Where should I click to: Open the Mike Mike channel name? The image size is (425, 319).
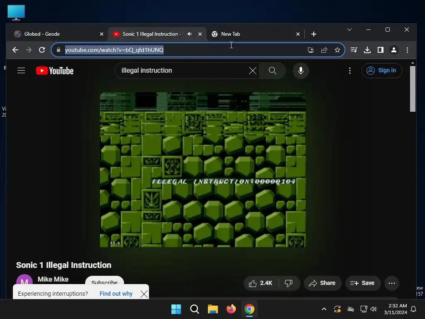click(53, 279)
